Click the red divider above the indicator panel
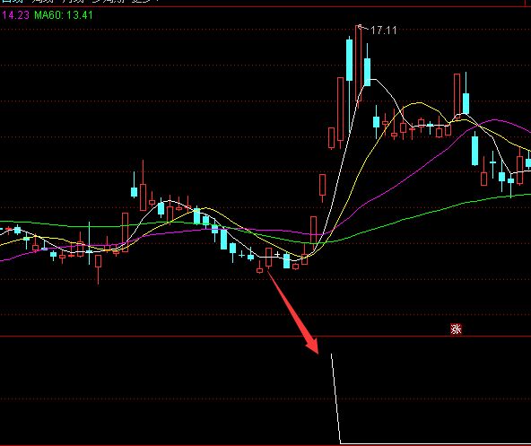Image resolution: width=531 pixels, height=446 pixels. pyautogui.click(x=265, y=337)
